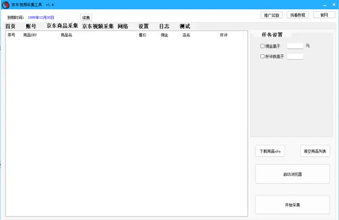Switch to the 账号 tab

coord(31,26)
